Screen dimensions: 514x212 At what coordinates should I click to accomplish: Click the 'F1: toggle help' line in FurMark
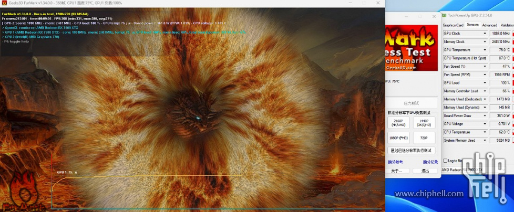15,41
